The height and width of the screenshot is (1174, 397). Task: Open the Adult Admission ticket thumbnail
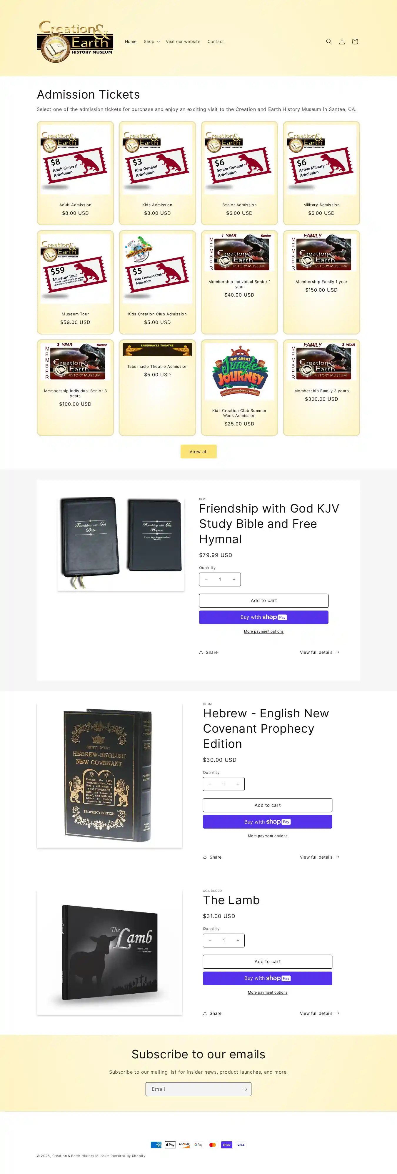pyautogui.click(x=76, y=159)
